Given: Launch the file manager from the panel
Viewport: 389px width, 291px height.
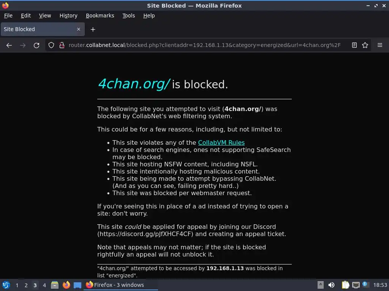Looking at the screenshot, I should 55,285.
